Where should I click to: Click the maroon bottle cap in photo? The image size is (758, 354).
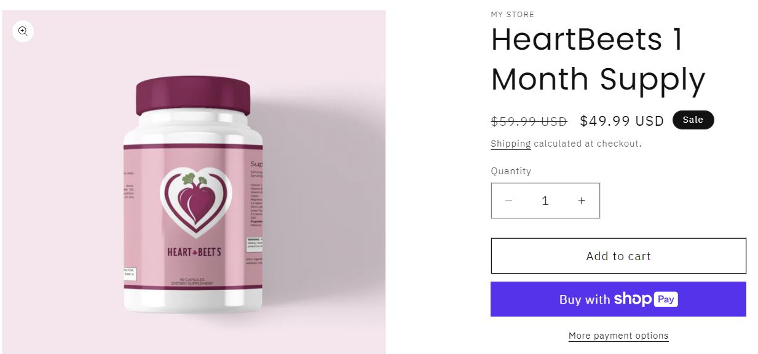[x=192, y=96]
